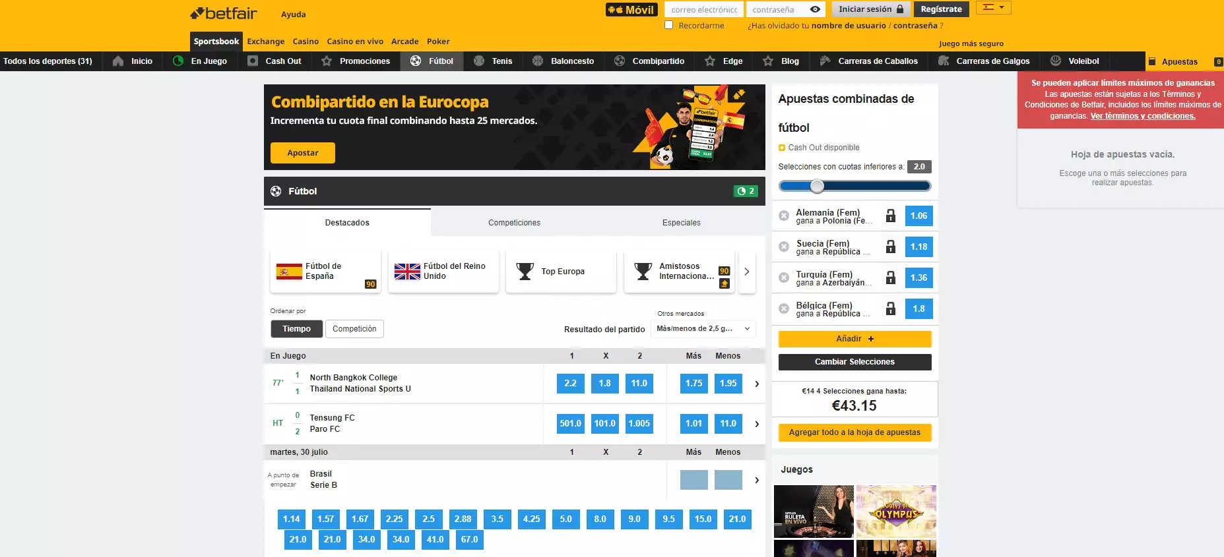Remove the Turquía (Fem) selection

tap(784, 278)
